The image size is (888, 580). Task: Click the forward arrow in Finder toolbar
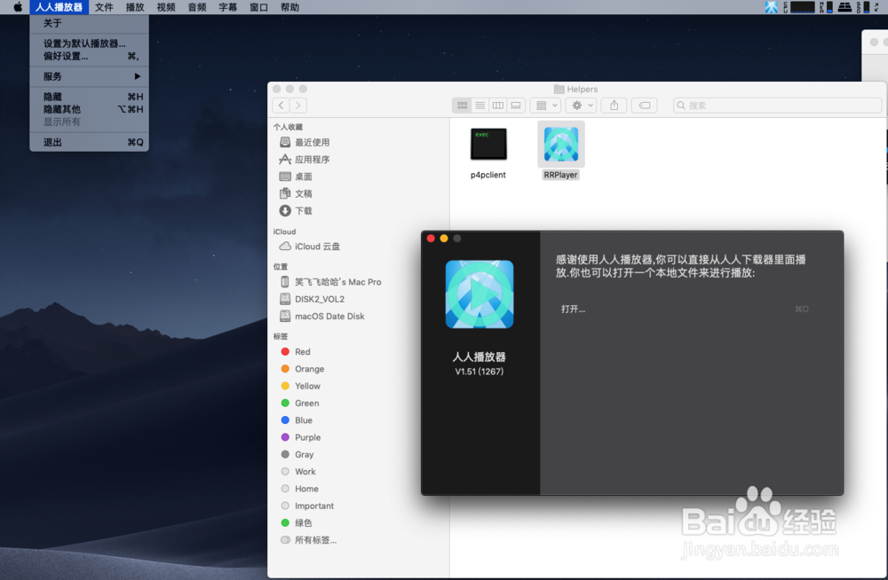[297, 106]
